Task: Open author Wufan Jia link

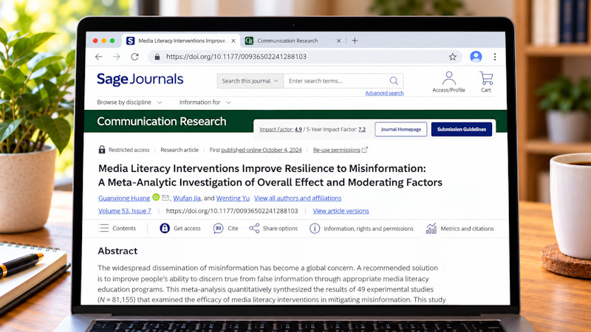Action: (187, 198)
